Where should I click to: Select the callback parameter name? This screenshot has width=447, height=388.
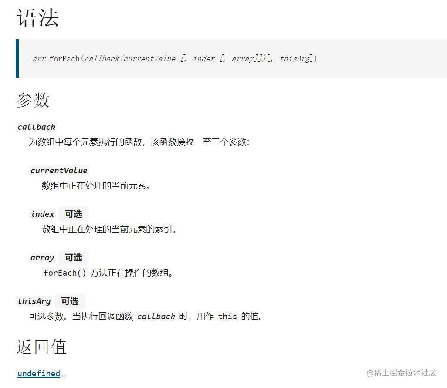(37, 127)
